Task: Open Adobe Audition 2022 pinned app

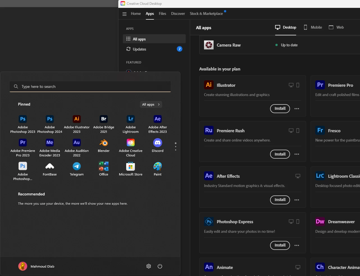Action: point(77,148)
